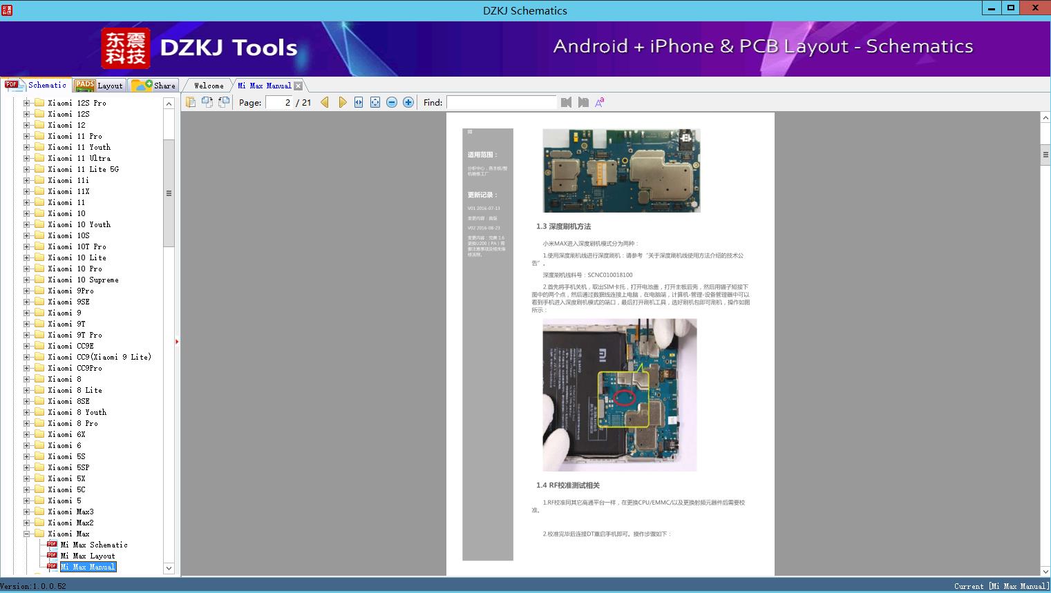Image resolution: width=1051 pixels, height=593 pixels.
Task: Expand the Xiaomi CC9Pro folder
Action: (x=26, y=368)
